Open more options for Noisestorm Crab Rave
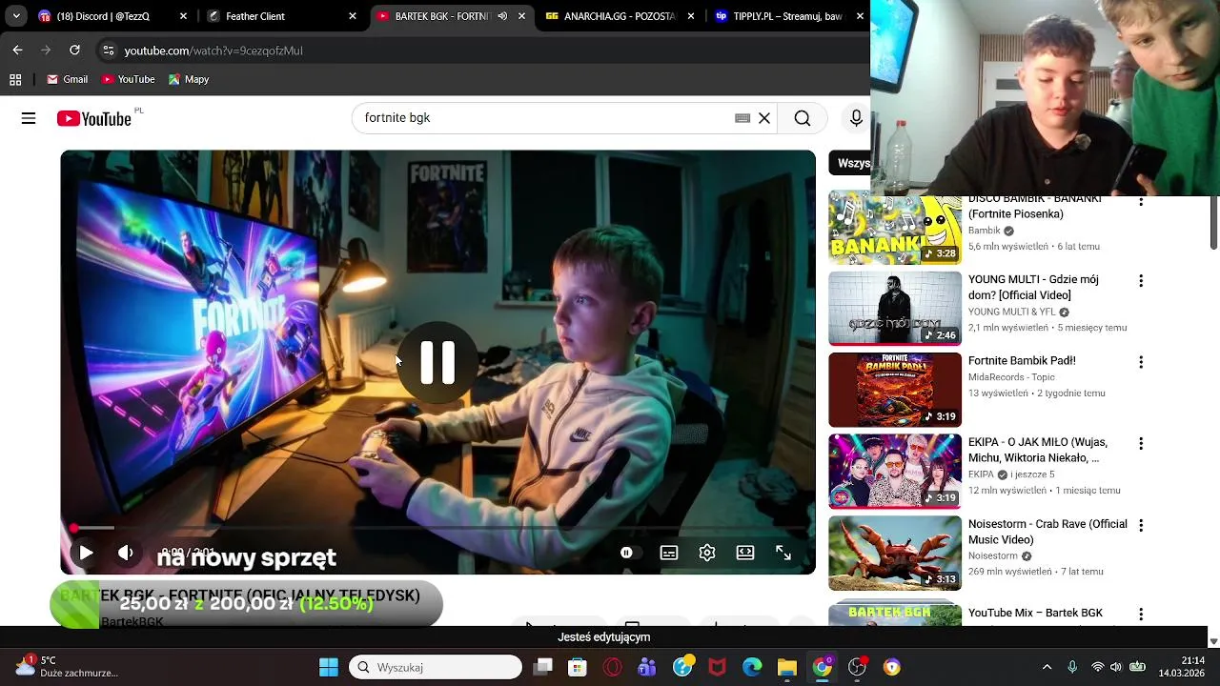Screen dimensions: 1220x686 point(1141,525)
